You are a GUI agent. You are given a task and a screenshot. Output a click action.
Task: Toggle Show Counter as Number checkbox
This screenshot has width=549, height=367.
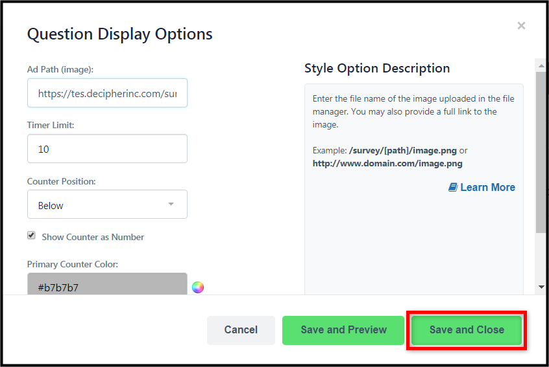pos(32,236)
